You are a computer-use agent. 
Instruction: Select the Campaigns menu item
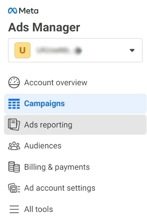click(75, 104)
